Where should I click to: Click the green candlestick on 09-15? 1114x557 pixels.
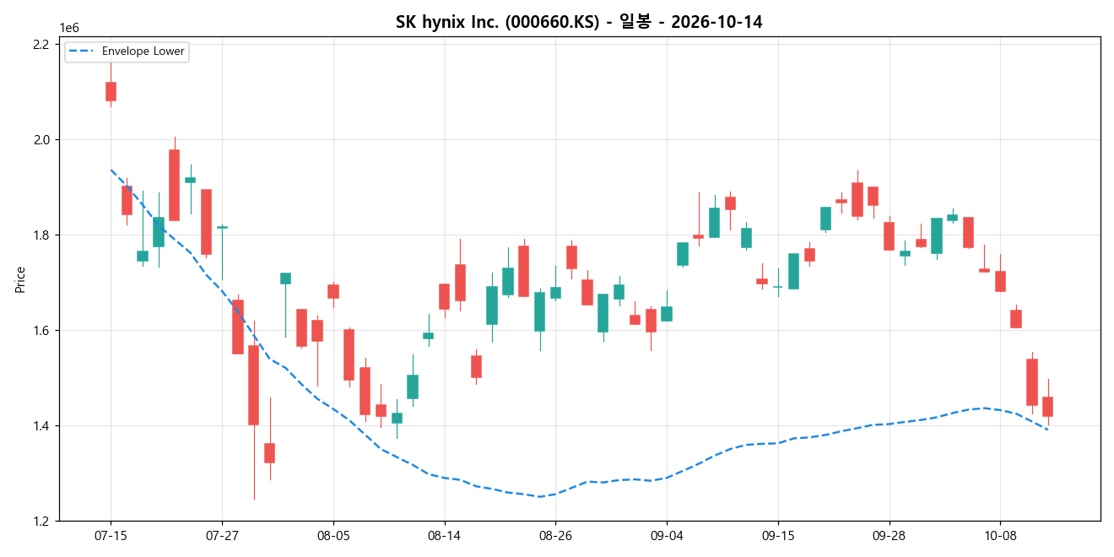[777, 287]
